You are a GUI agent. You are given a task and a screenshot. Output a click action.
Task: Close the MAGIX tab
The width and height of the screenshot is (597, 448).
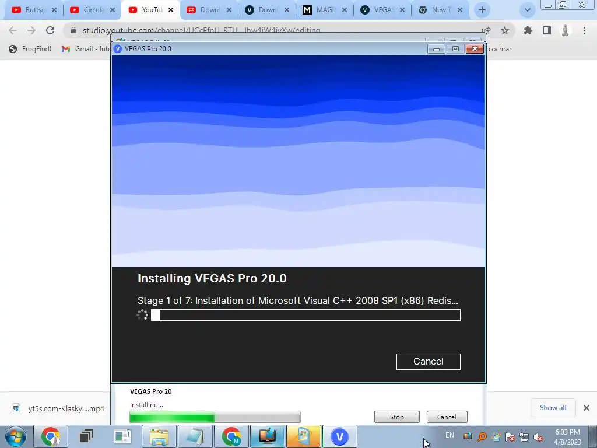344,10
